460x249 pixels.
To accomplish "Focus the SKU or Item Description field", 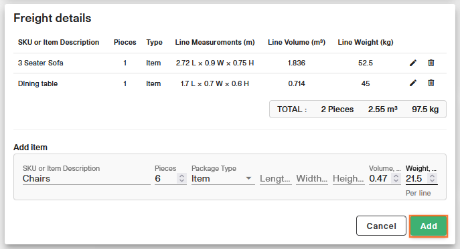I will tap(86, 178).
